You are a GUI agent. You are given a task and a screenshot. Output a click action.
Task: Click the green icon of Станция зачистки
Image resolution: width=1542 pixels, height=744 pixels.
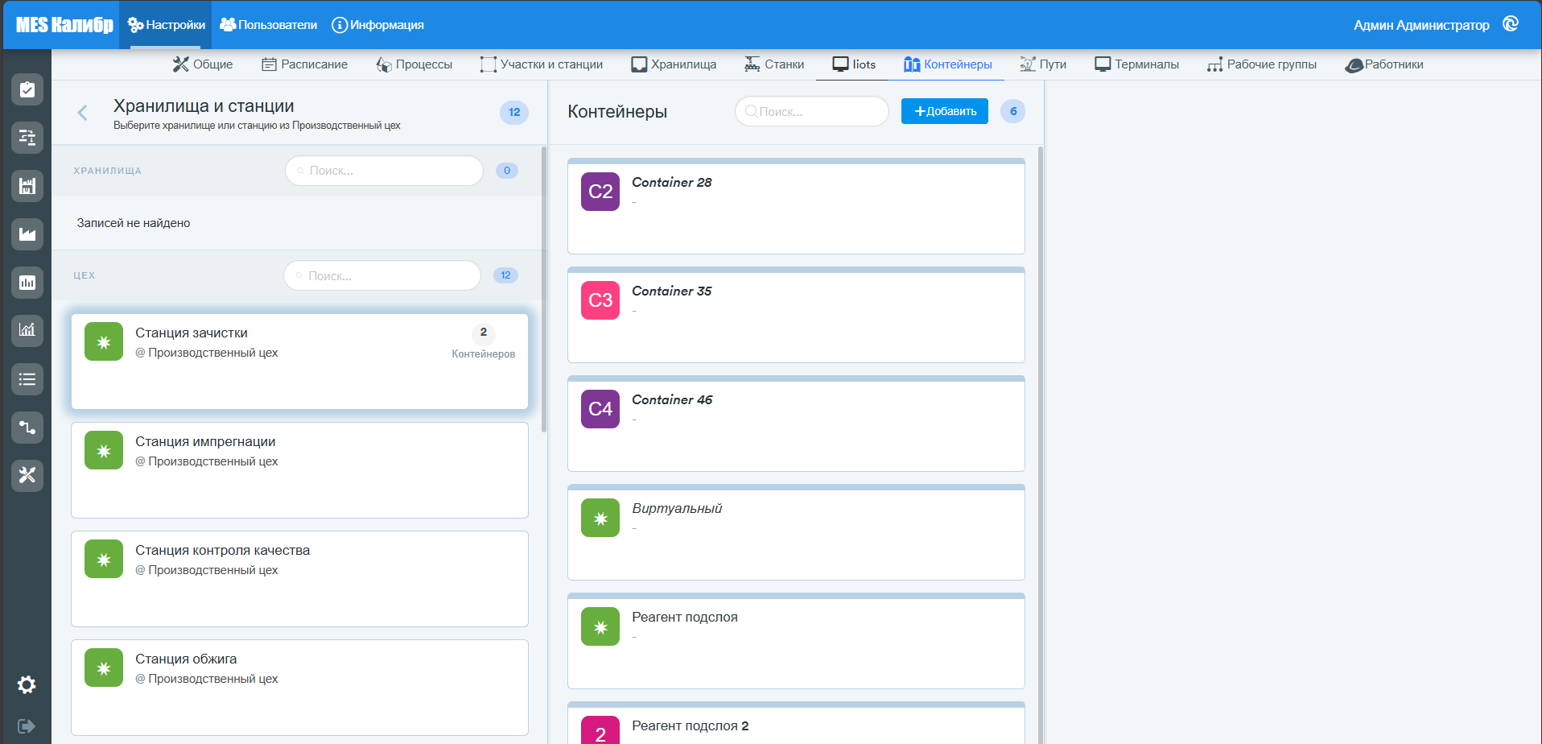[104, 342]
